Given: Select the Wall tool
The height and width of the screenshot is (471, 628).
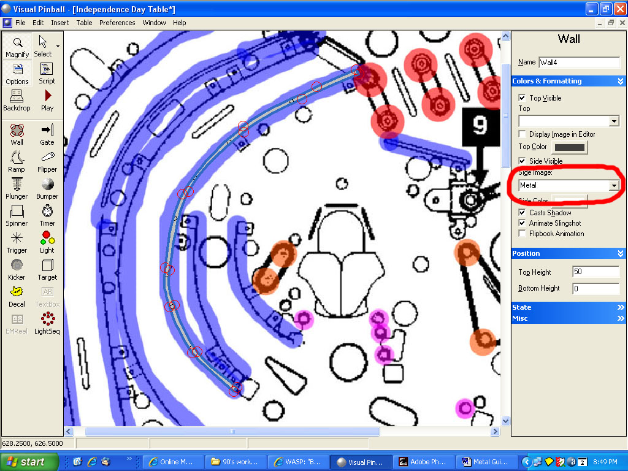Looking at the screenshot, I should click(x=17, y=134).
